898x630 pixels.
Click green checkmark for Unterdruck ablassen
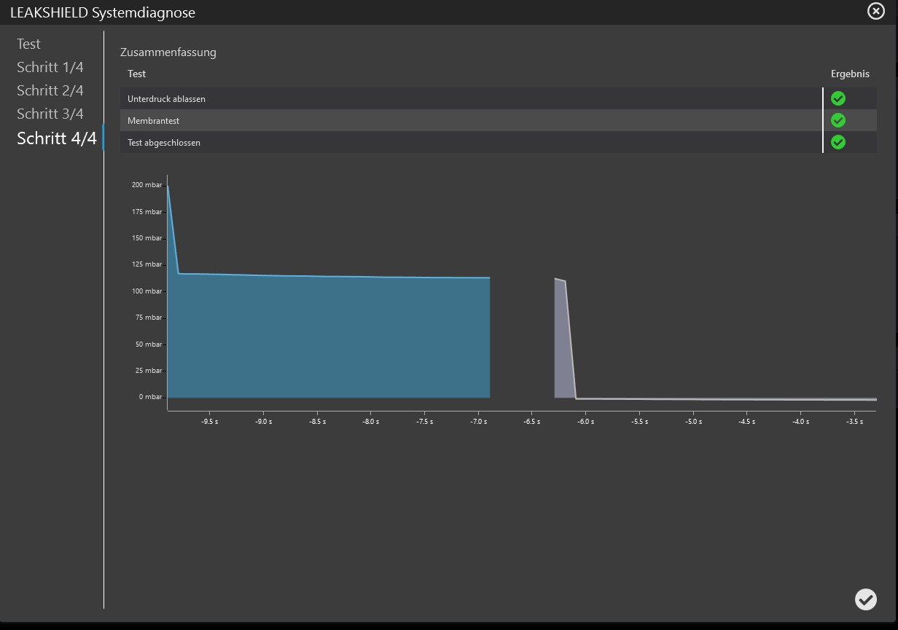tap(838, 98)
